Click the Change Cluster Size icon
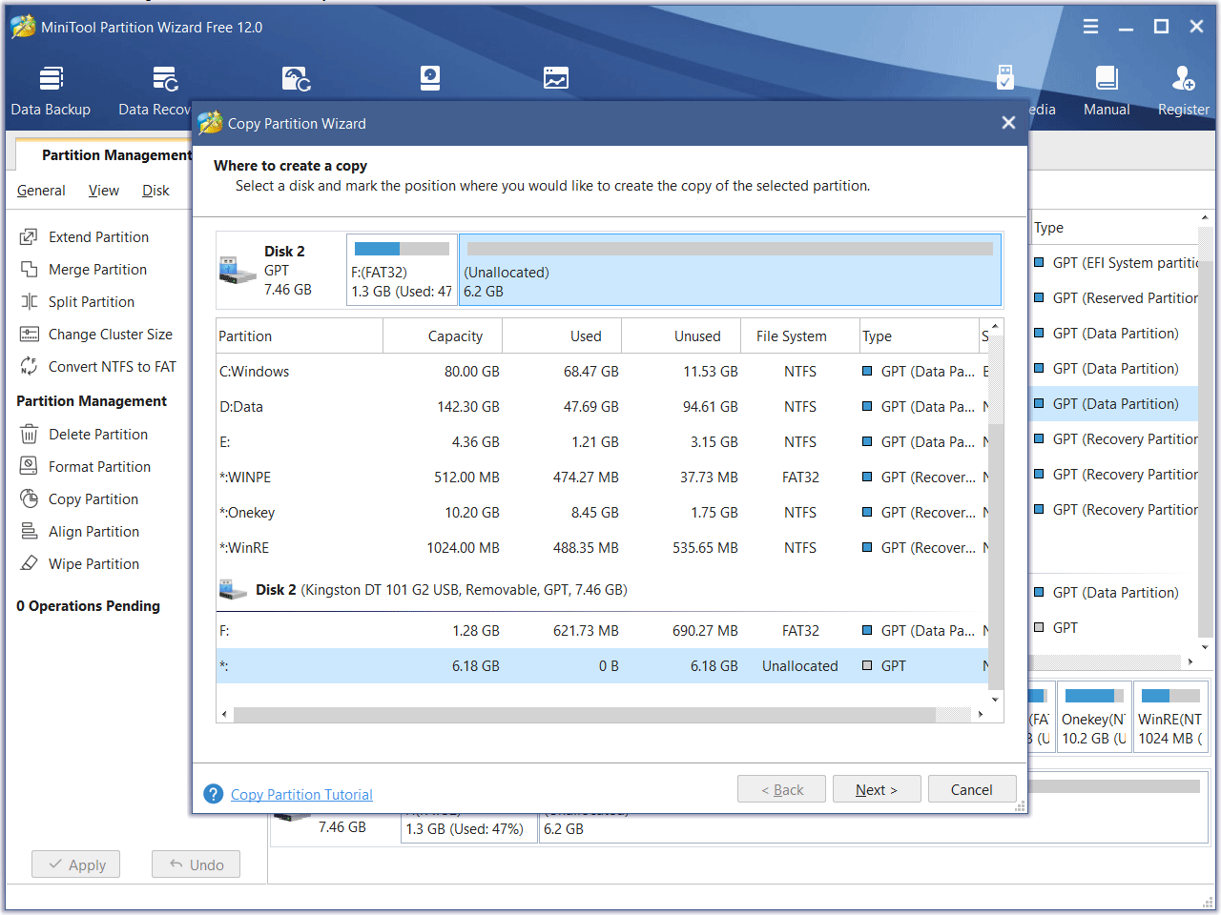The height and width of the screenshot is (915, 1221). 30,334
